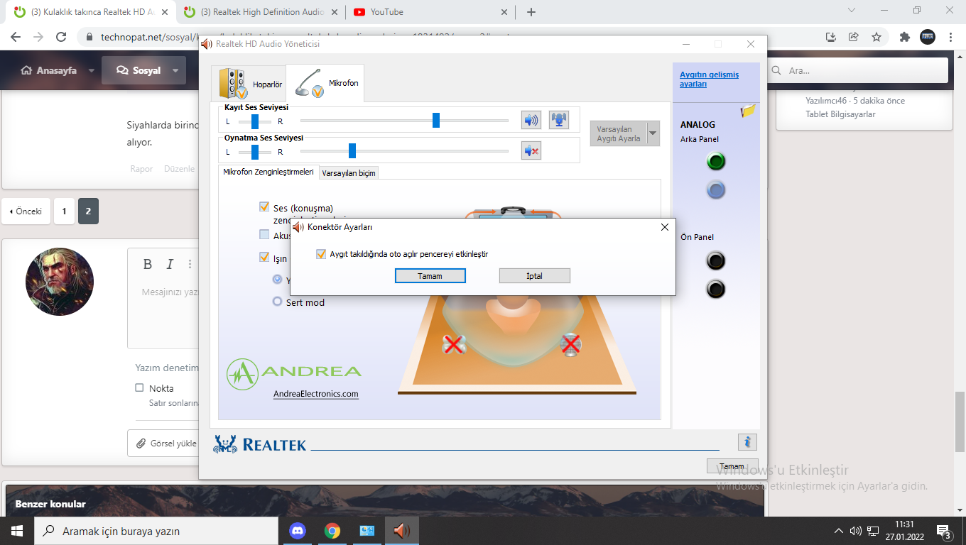Open a new Chrome tab
The width and height of the screenshot is (966, 545).
[x=531, y=12]
